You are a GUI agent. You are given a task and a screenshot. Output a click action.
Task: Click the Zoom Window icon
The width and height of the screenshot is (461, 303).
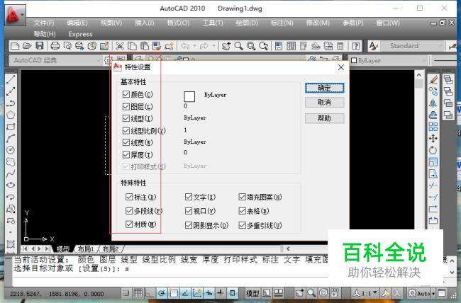click(251, 46)
